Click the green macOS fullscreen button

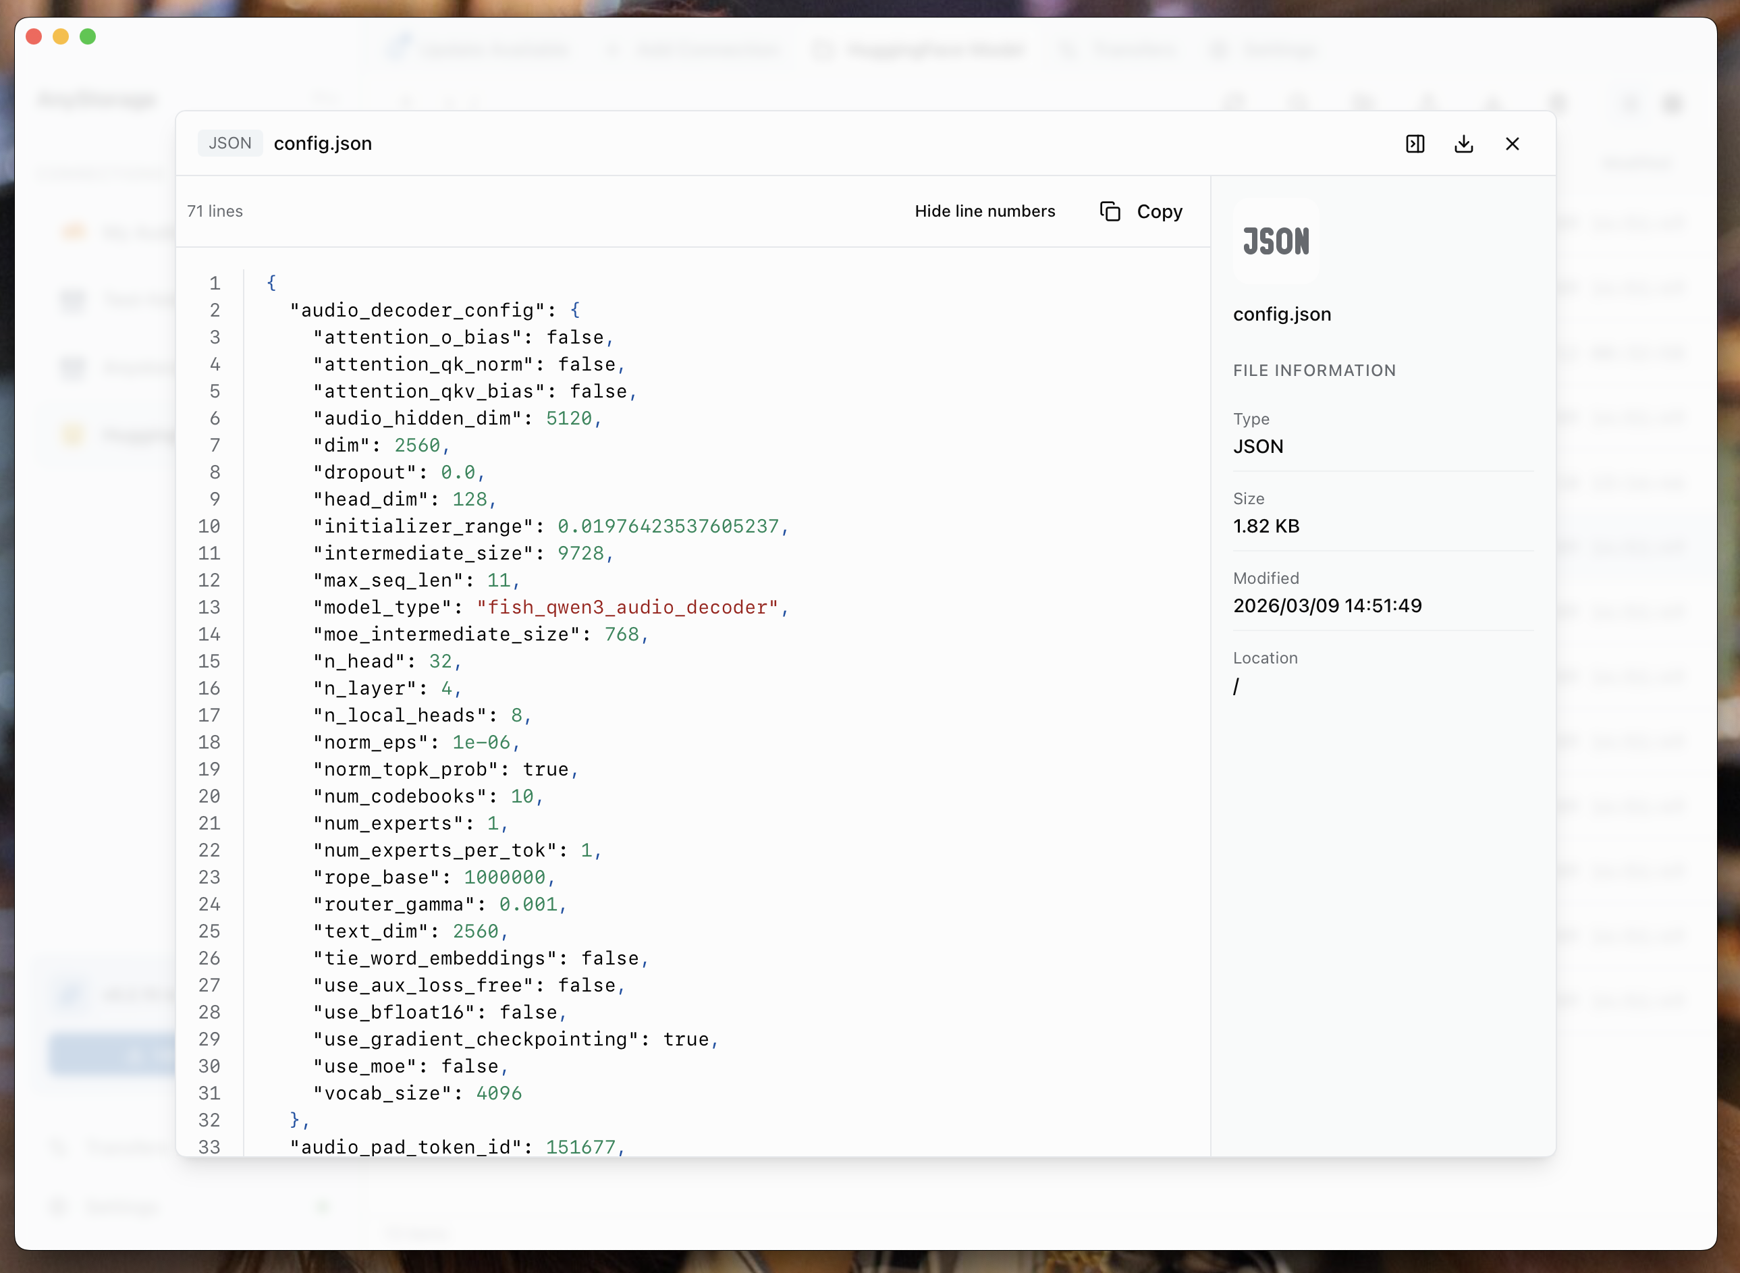[88, 36]
